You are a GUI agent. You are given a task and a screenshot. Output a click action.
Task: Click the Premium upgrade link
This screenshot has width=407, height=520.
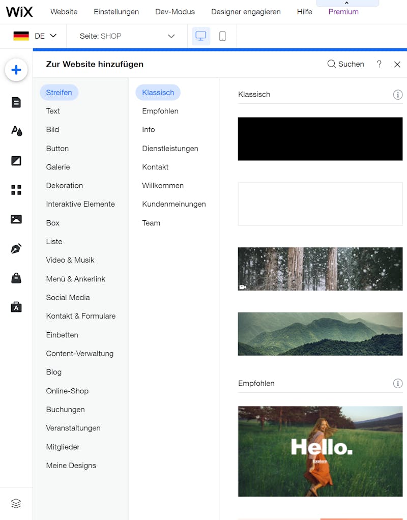pyautogui.click(x=343, y=12)
